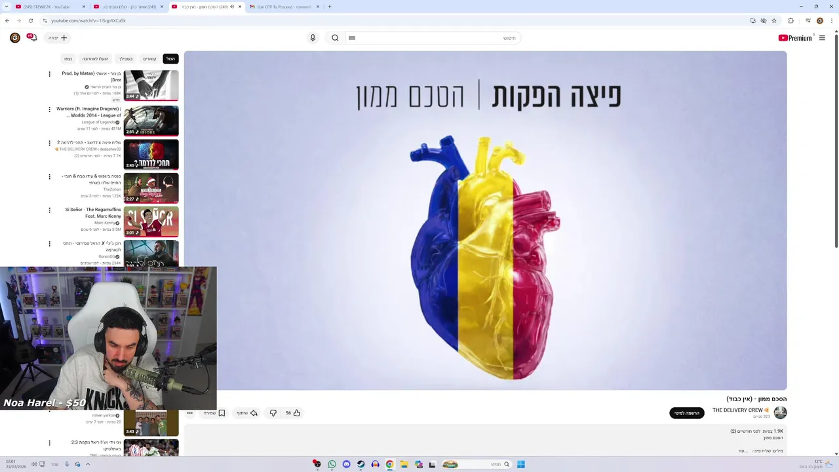The image size is (839, 472).
Task: Click the YouTube search magnifier button
Action: point(335,38)
